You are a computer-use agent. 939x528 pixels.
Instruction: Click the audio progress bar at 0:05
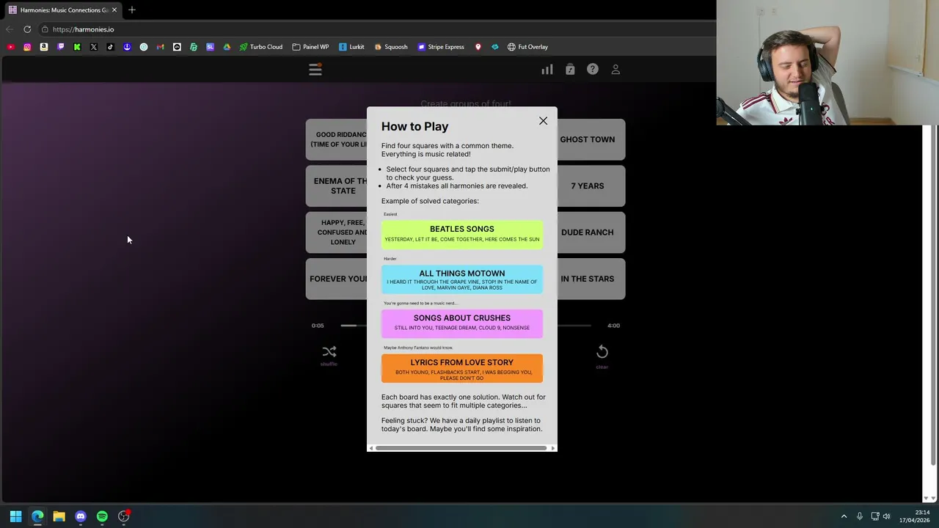coord(348,326)
